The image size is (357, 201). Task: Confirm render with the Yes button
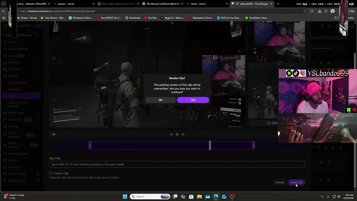(x=193, y=100)
